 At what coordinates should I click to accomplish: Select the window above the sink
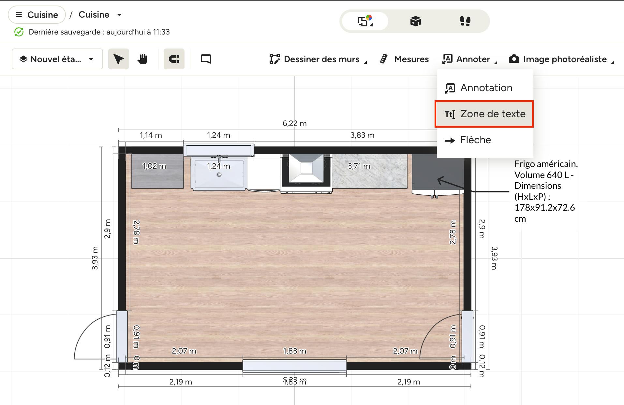218,150
